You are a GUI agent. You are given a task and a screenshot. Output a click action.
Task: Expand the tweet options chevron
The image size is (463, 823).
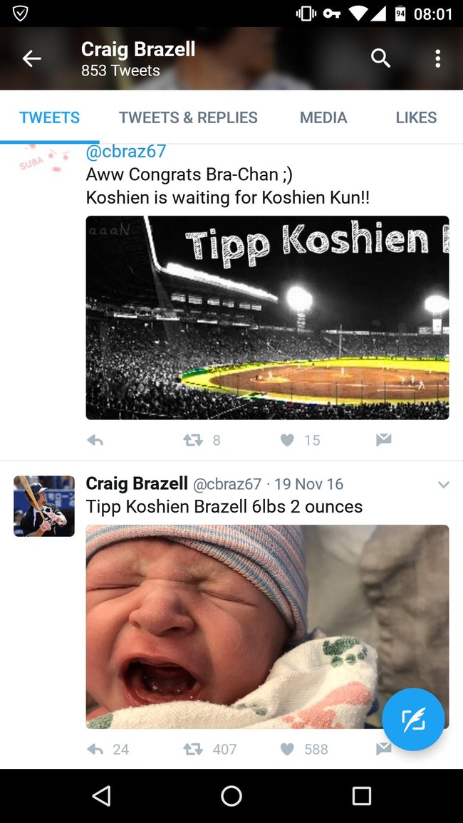(443, 485)
